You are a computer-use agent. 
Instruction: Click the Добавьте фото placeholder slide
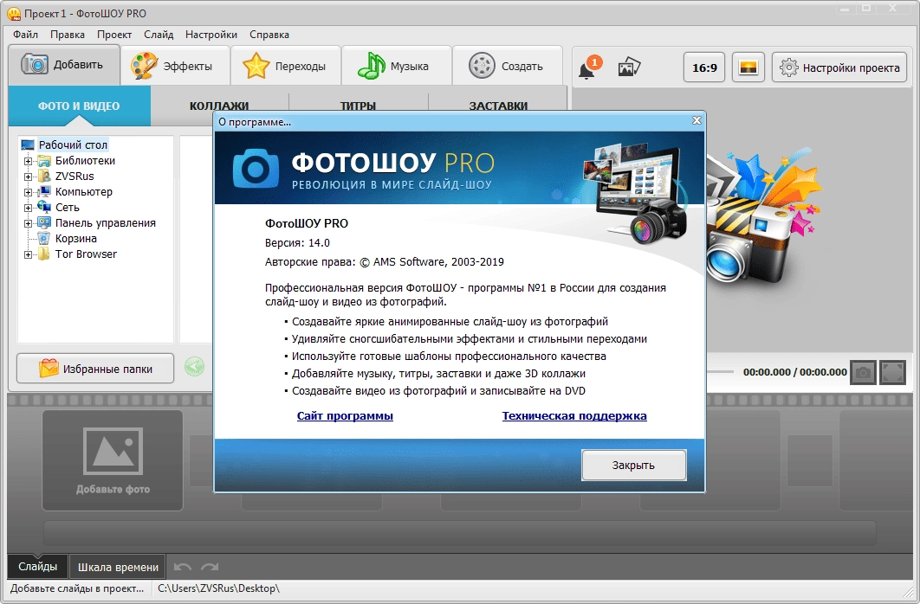click(x=113, y=459)
